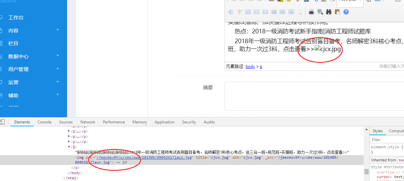Switch to the Network DevTools tab
Viewport: 404px width, 181px height.
(x=88, y=122)
